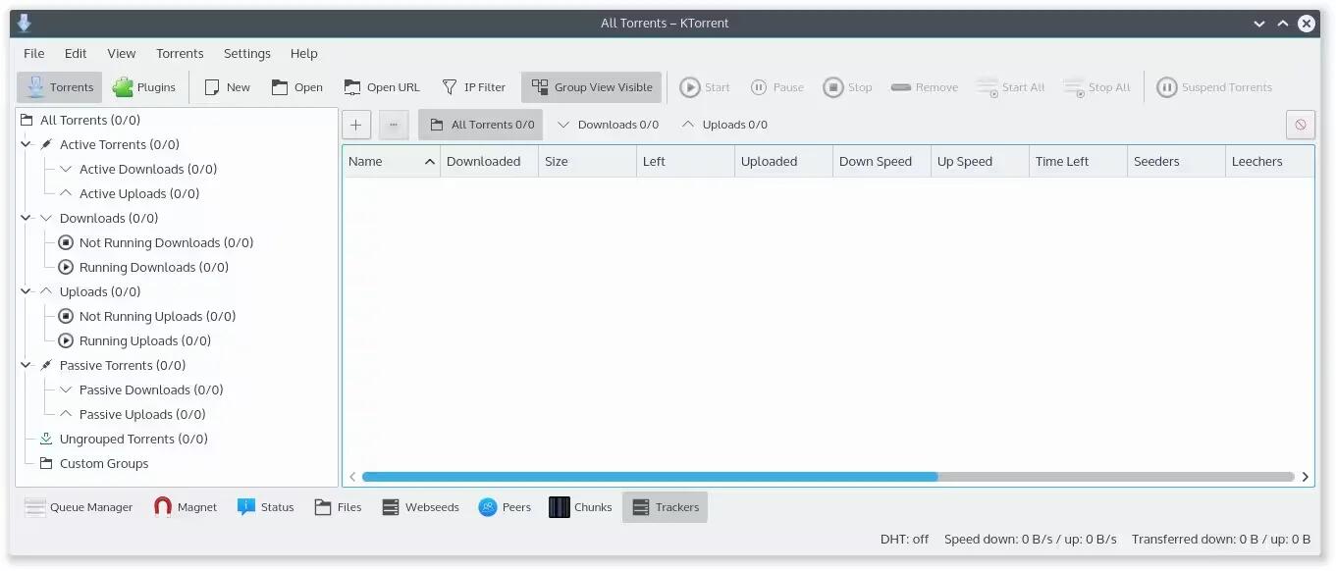Click the Remove toolbar icon

901,87
